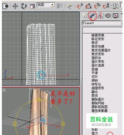Select the 面片变形 modifier entry
Viewport: 124px width, 135px height.
click(98, 61)
